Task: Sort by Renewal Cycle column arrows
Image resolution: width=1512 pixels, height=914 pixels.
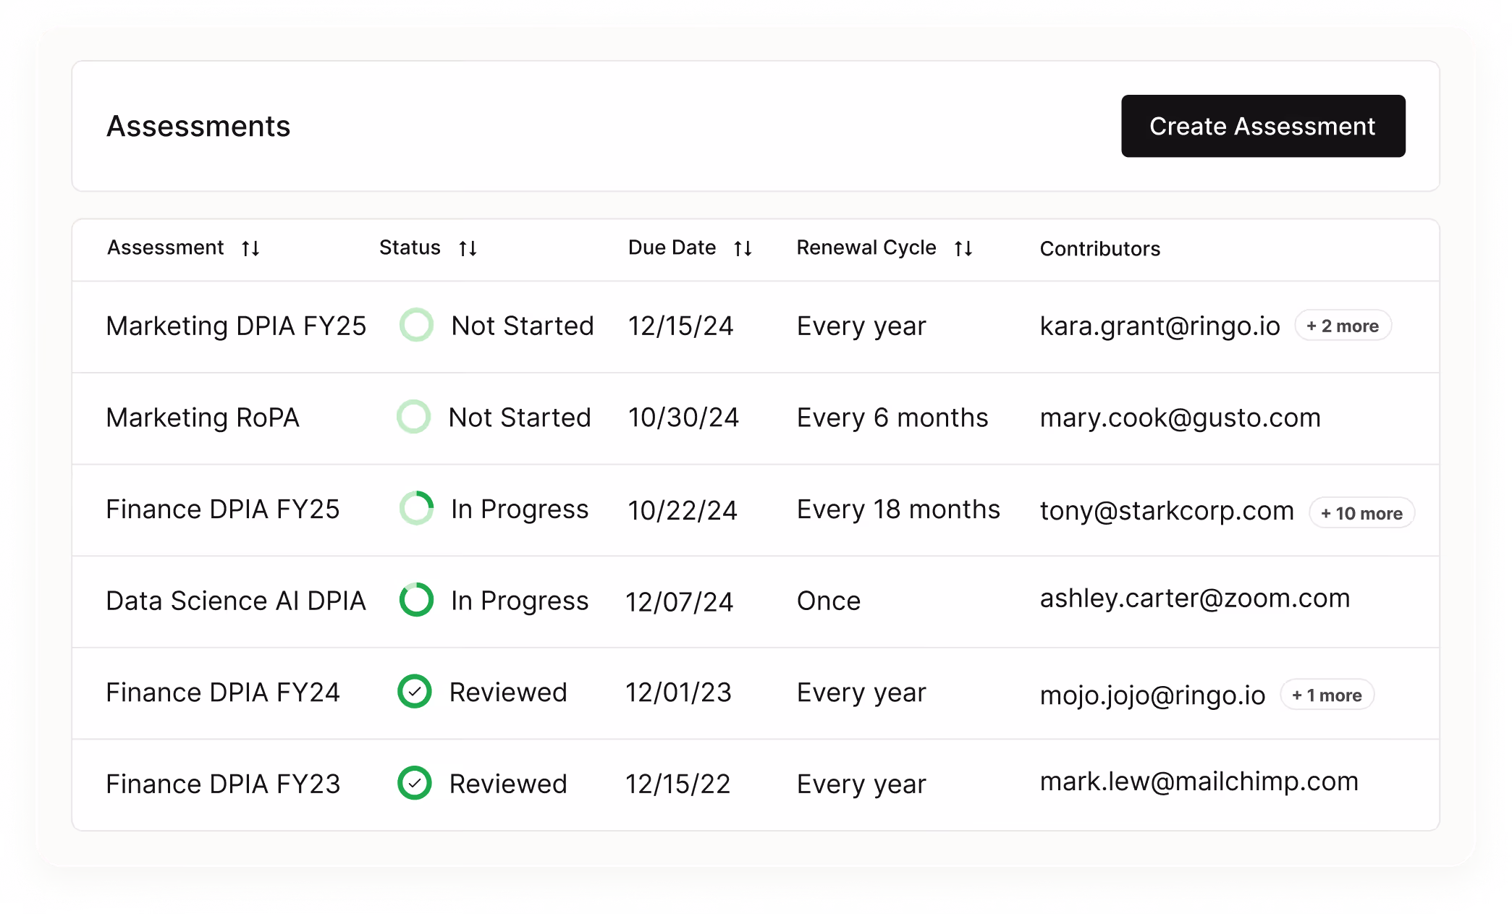Action: tap(963, 249)
